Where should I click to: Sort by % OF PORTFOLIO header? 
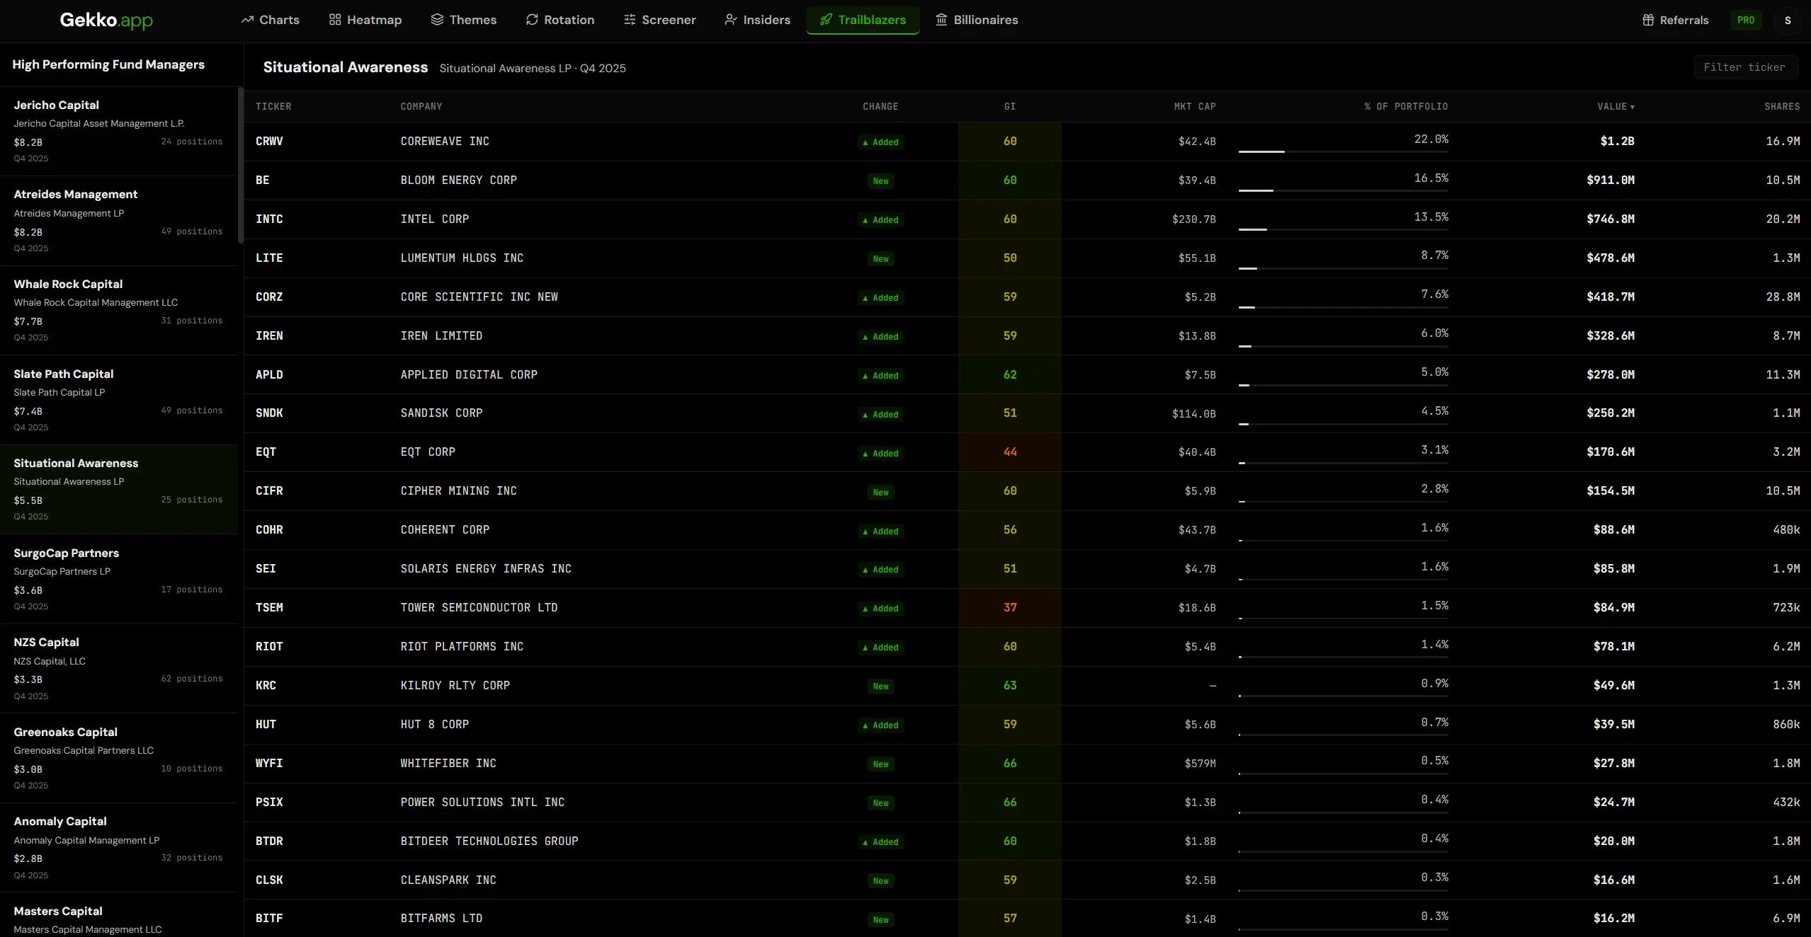click(1405, 106)
